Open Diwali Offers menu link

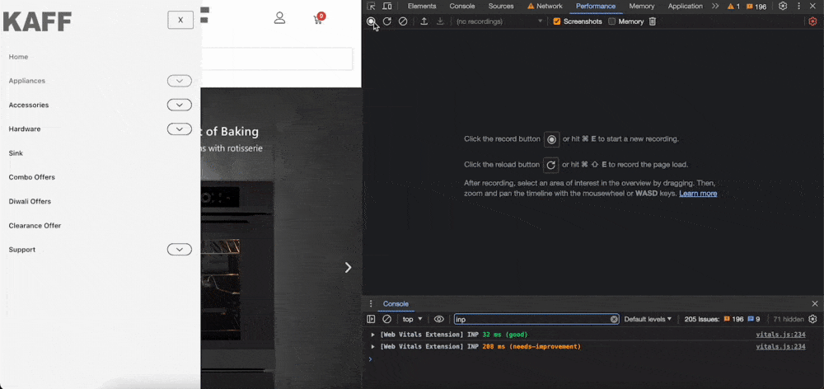tap(30, 201)
